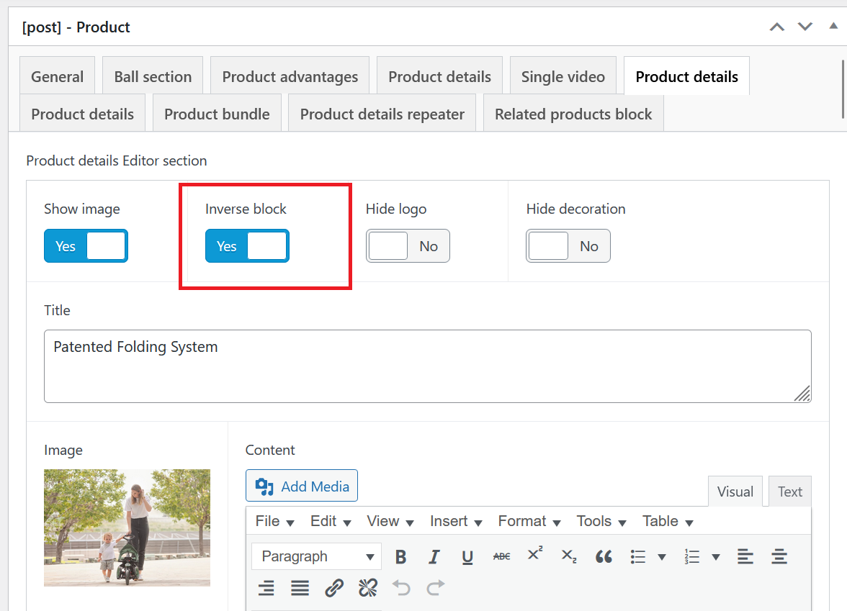The width and height of the screenshot is (847, 611).
Task: Open the Table menu
Action: pyautogui.click(x=667, y=521)
